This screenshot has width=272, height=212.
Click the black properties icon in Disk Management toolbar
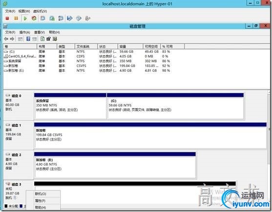tap(48, 39)
